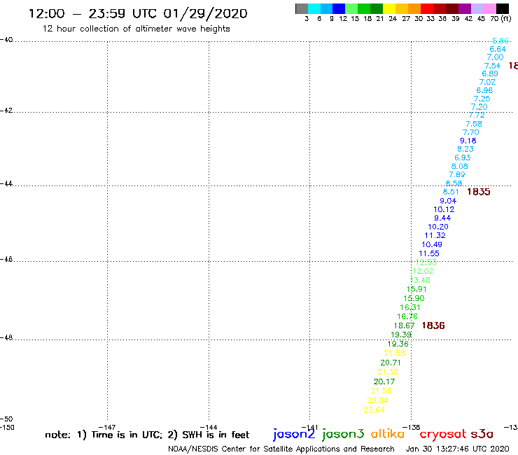Viewport: 518px width, 455px height.
Task: Click the -138 longitude axis label
Action: 412,427
